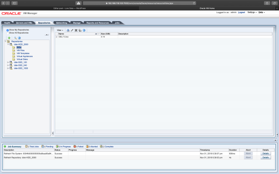Viewport: 279px width, 174px height.
Task: Sort ascending with Name column up arrow
Action: pyautogui.click(x=96, y=34)
